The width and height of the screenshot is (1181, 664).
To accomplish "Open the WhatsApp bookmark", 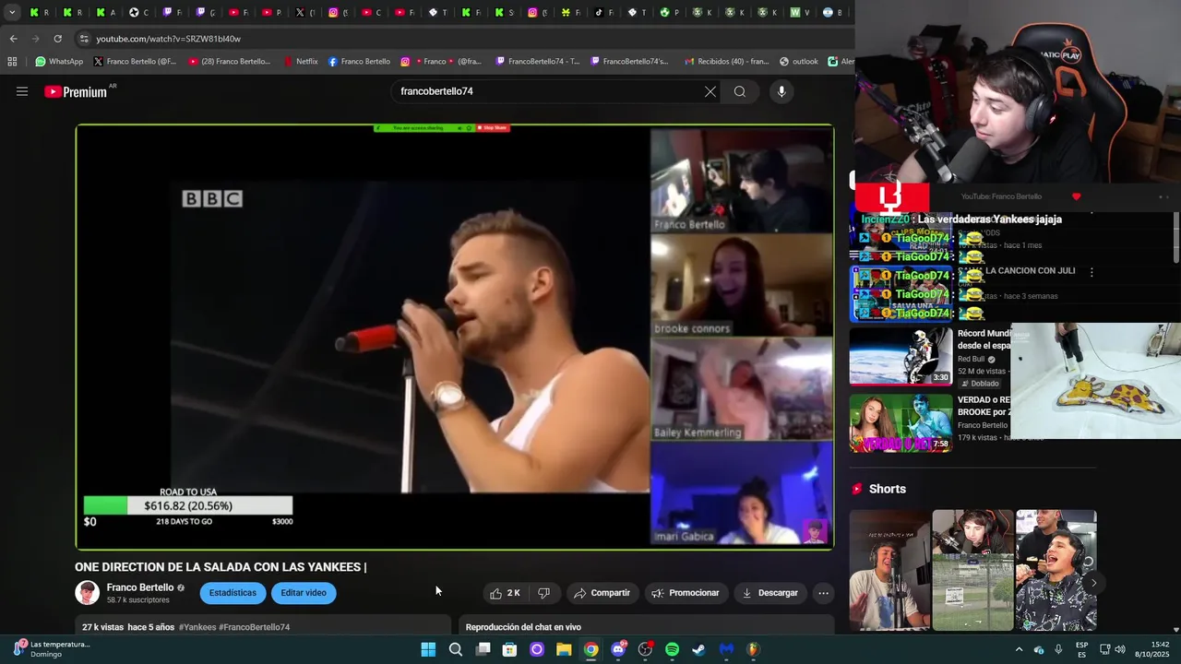I will [x=59, y=62].
